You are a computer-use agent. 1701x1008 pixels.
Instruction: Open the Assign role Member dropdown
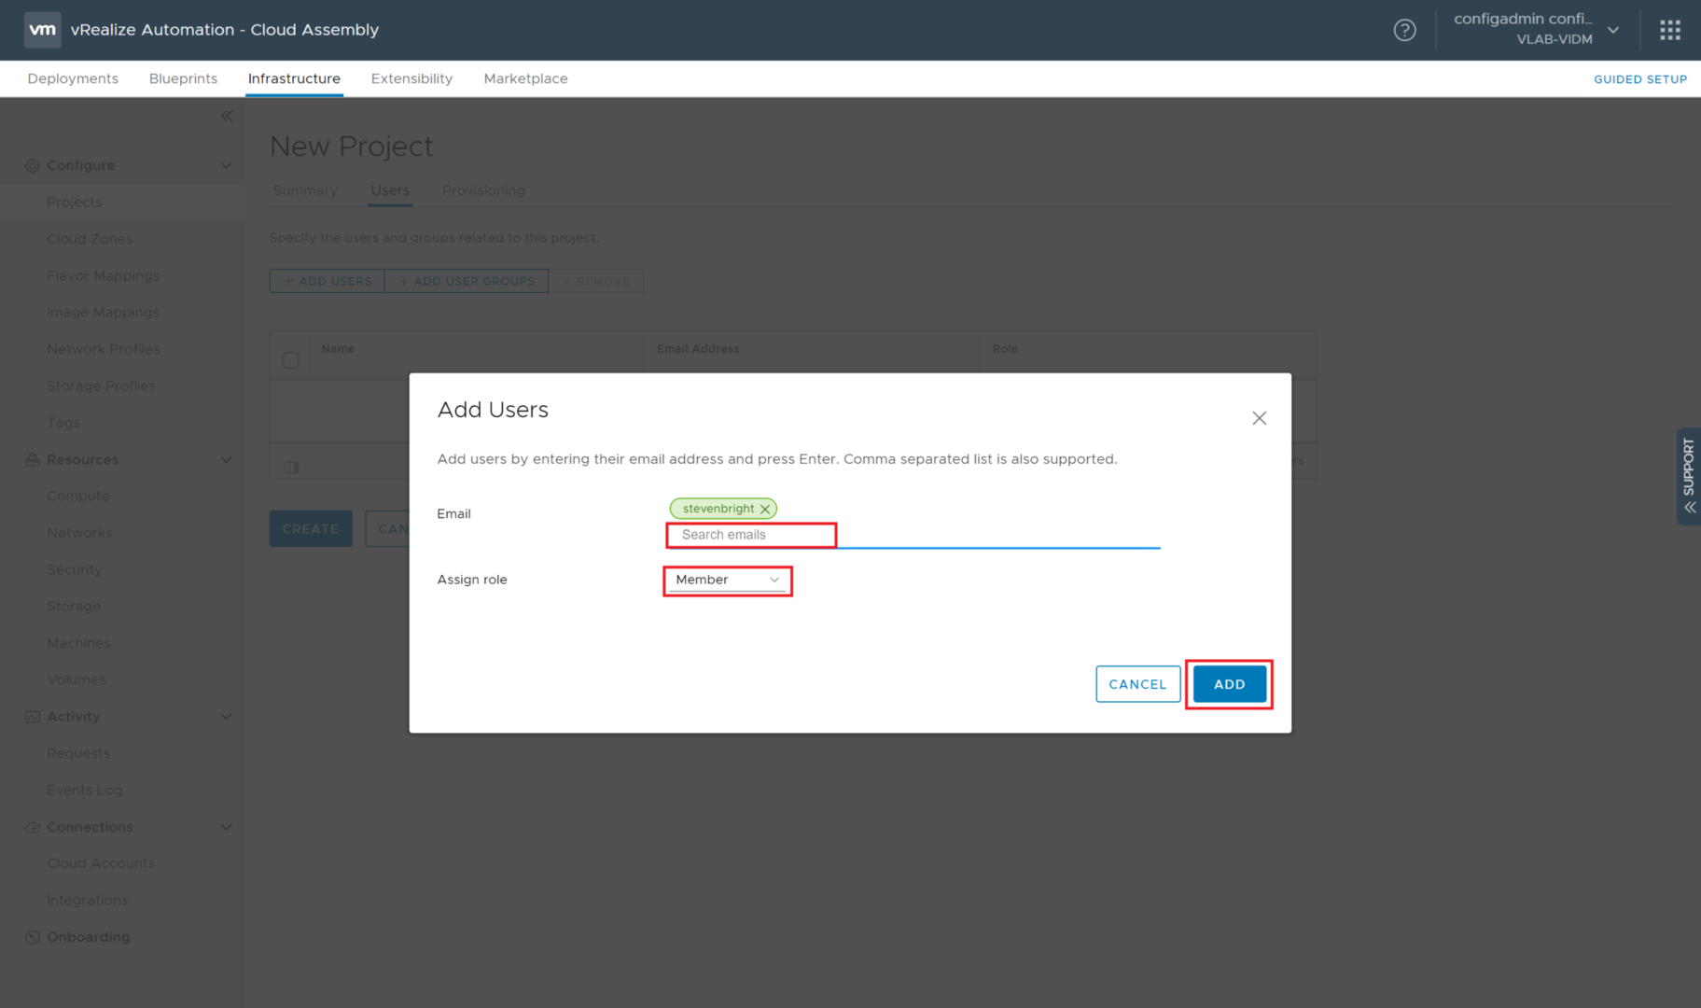pyautogui.click(x=727, y=580)
